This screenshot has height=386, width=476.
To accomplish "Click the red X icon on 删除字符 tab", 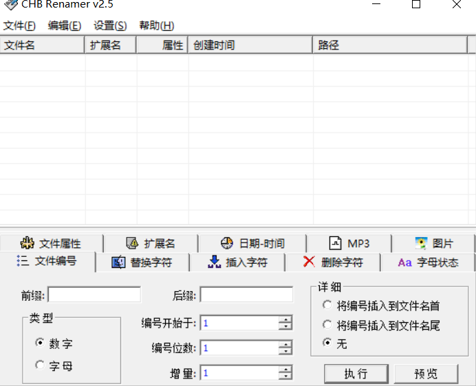I will pos(309,262).
